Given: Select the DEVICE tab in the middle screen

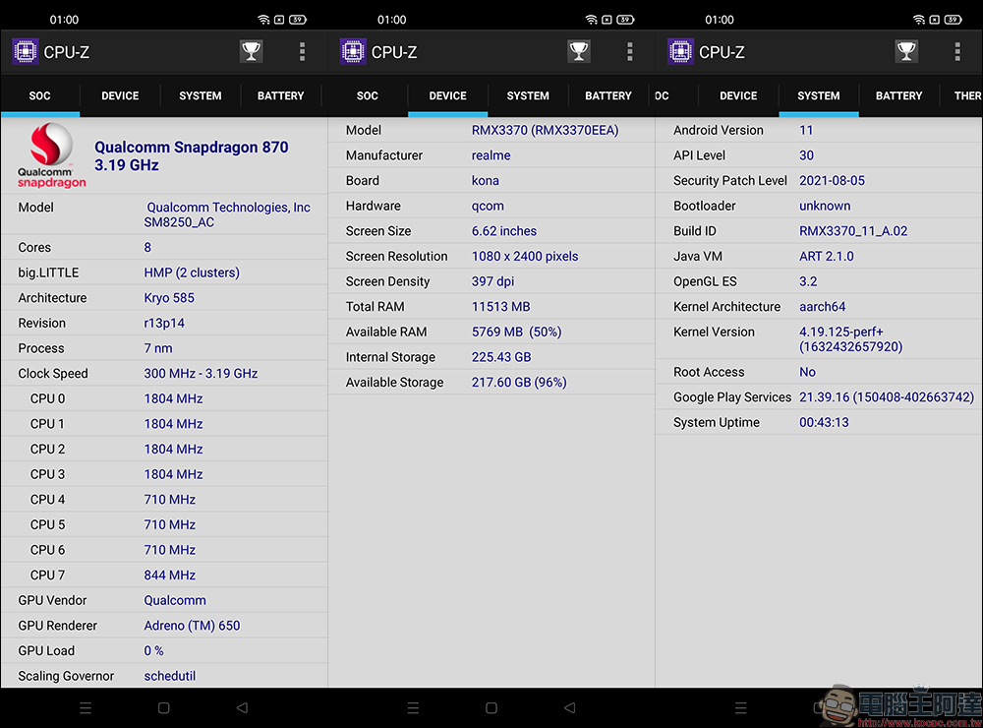Looking at the screenshot, I should coord(447,95).
